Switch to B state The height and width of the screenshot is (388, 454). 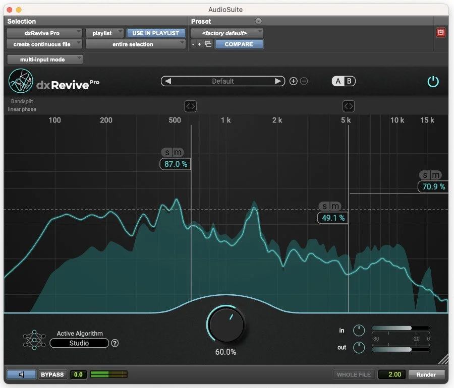(x=349, y=81)
